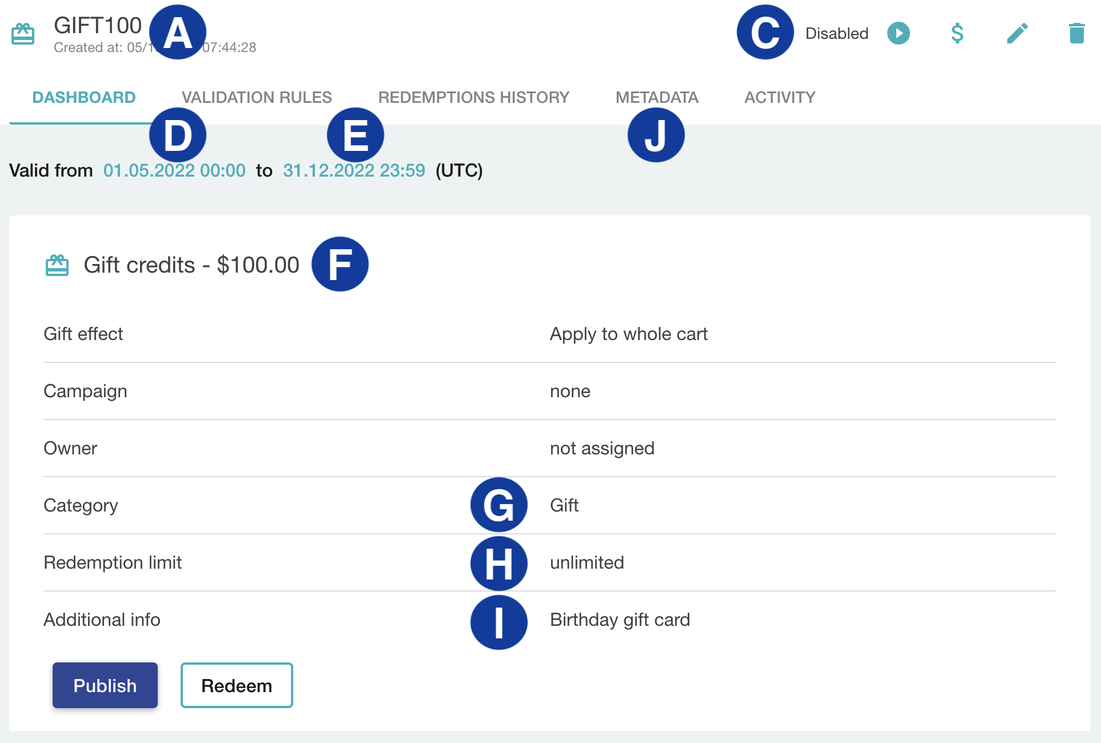Image resolution: width=1101 pixels, height=743 pixels.
Task: Click the dollar sign balance icon
Action: (x=958, y=33)
